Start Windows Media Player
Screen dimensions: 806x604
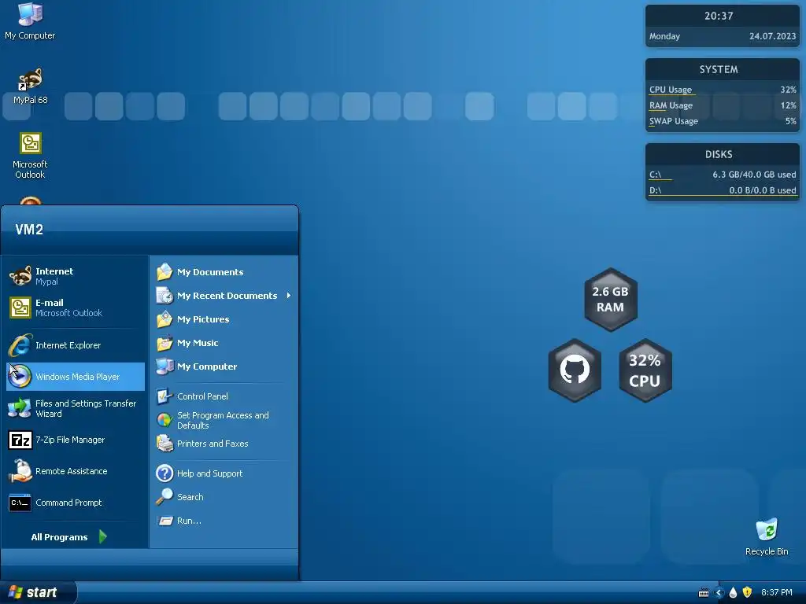click(x=76, y=377)
